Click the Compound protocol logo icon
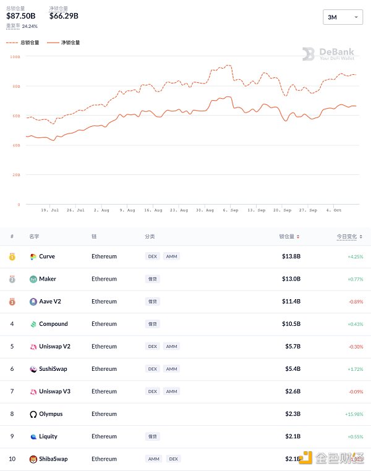This screenshot has height=471, width=371. [33, 324]
